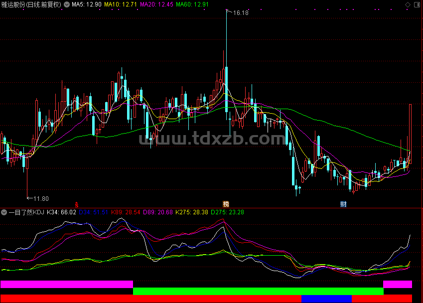Select the K34: 66.02 value

(x=61, y=212)
